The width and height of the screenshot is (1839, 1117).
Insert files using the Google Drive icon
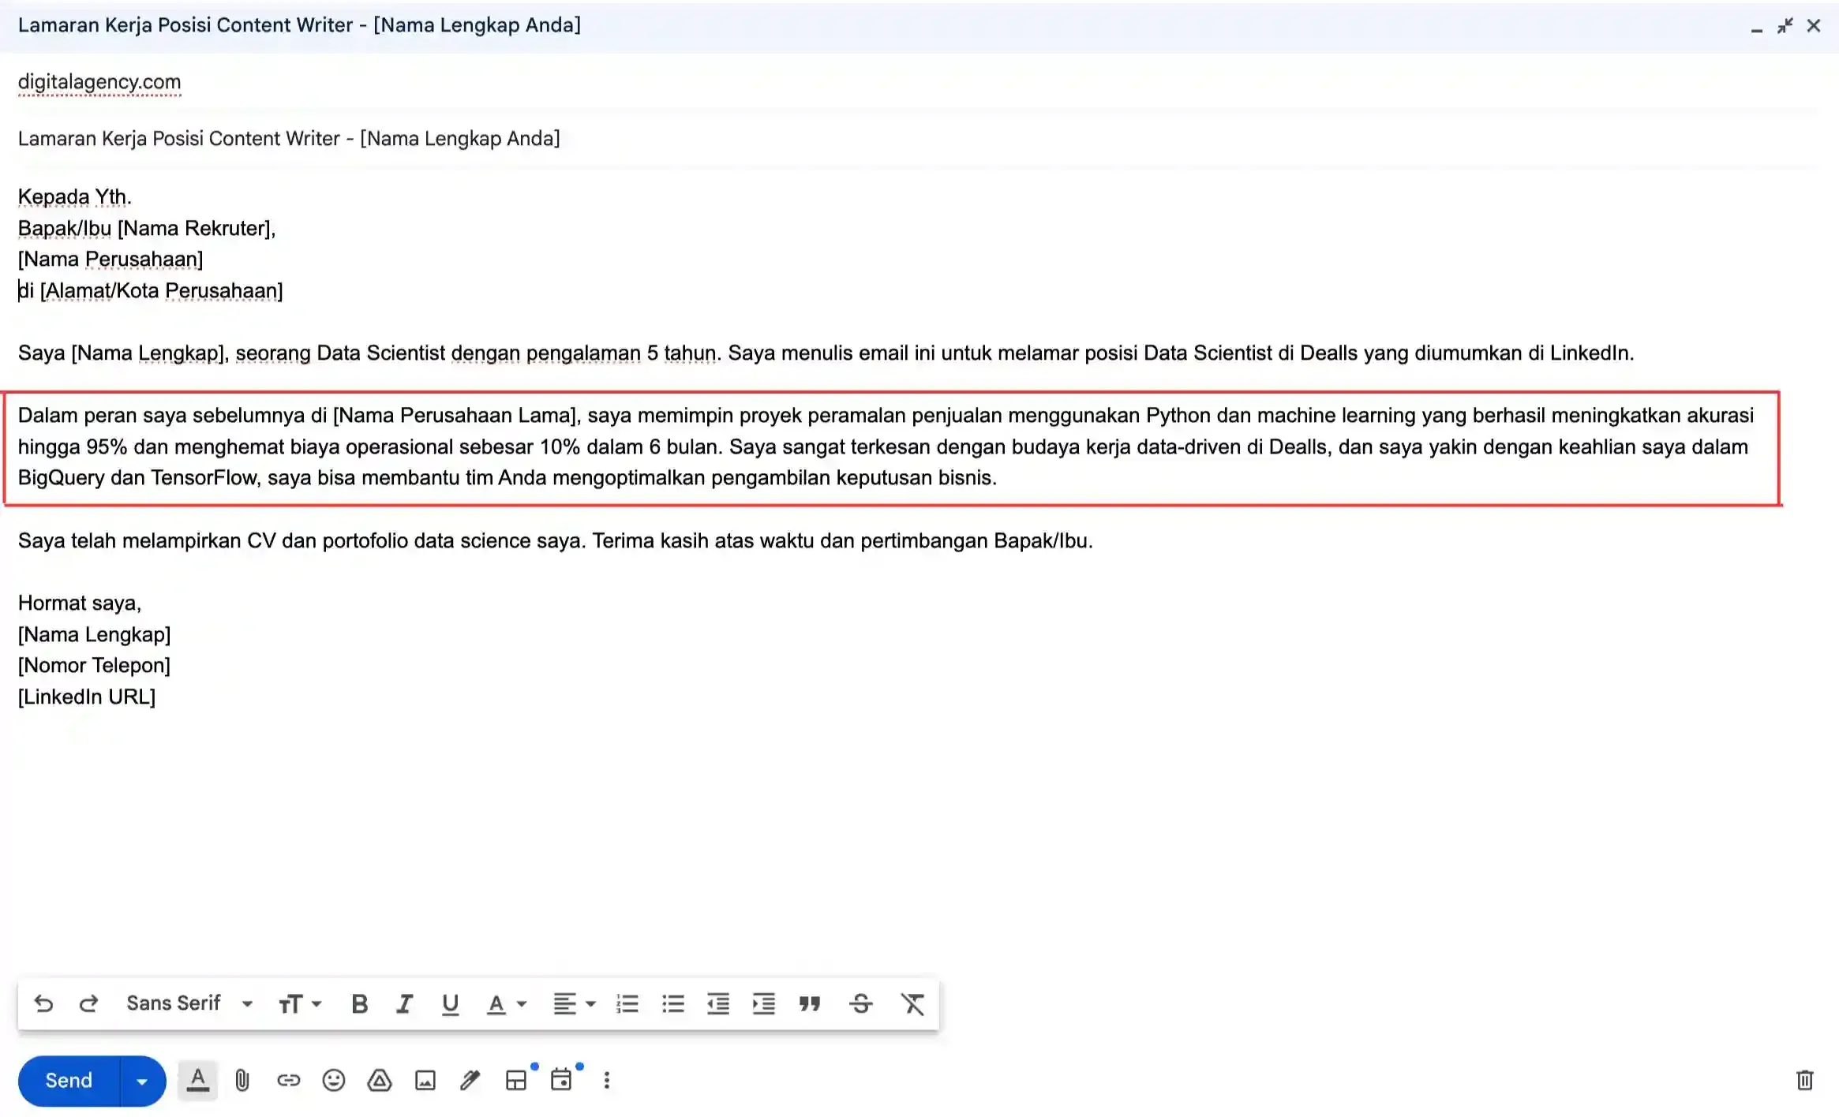pyautogui.click(x=380, y=1080)
